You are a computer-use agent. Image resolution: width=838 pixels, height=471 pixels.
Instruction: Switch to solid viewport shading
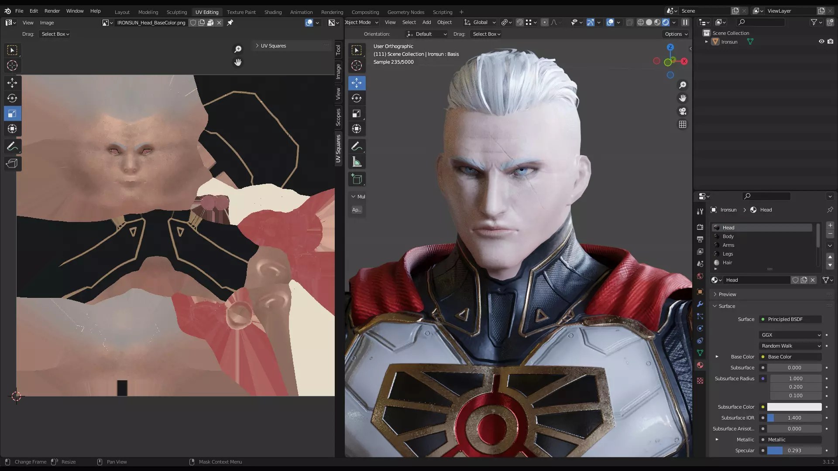(x=649, y=22)
